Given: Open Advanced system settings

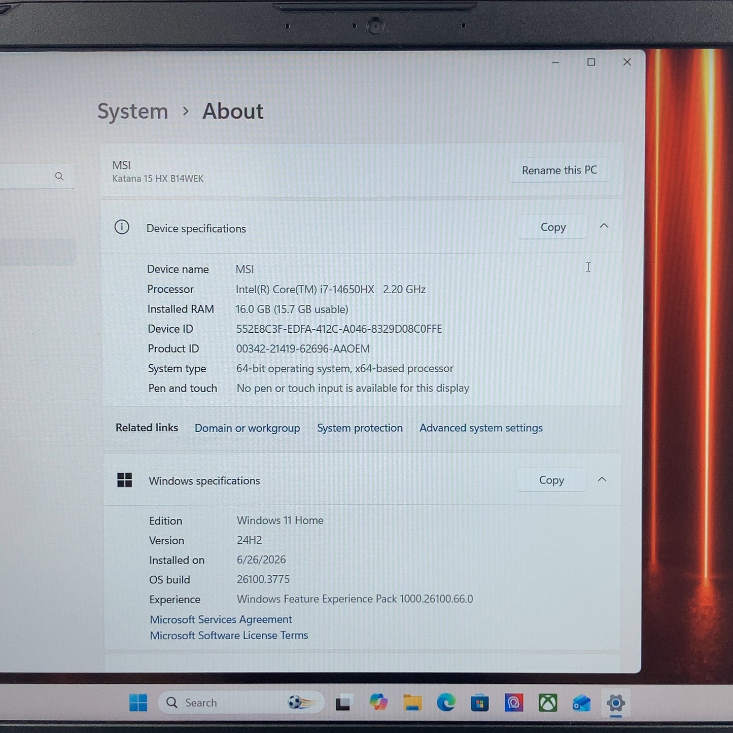Looking at the screenshot, I should point(481,428).
